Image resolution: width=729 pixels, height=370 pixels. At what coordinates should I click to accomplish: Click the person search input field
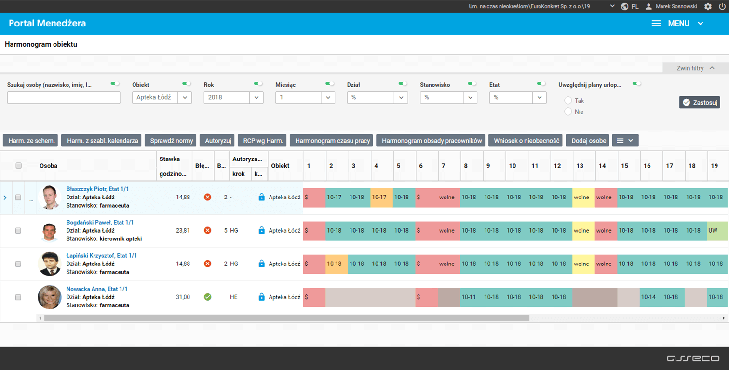click(x=64, y=97)
